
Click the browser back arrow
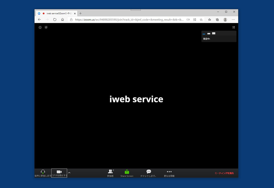pos(39,20)
